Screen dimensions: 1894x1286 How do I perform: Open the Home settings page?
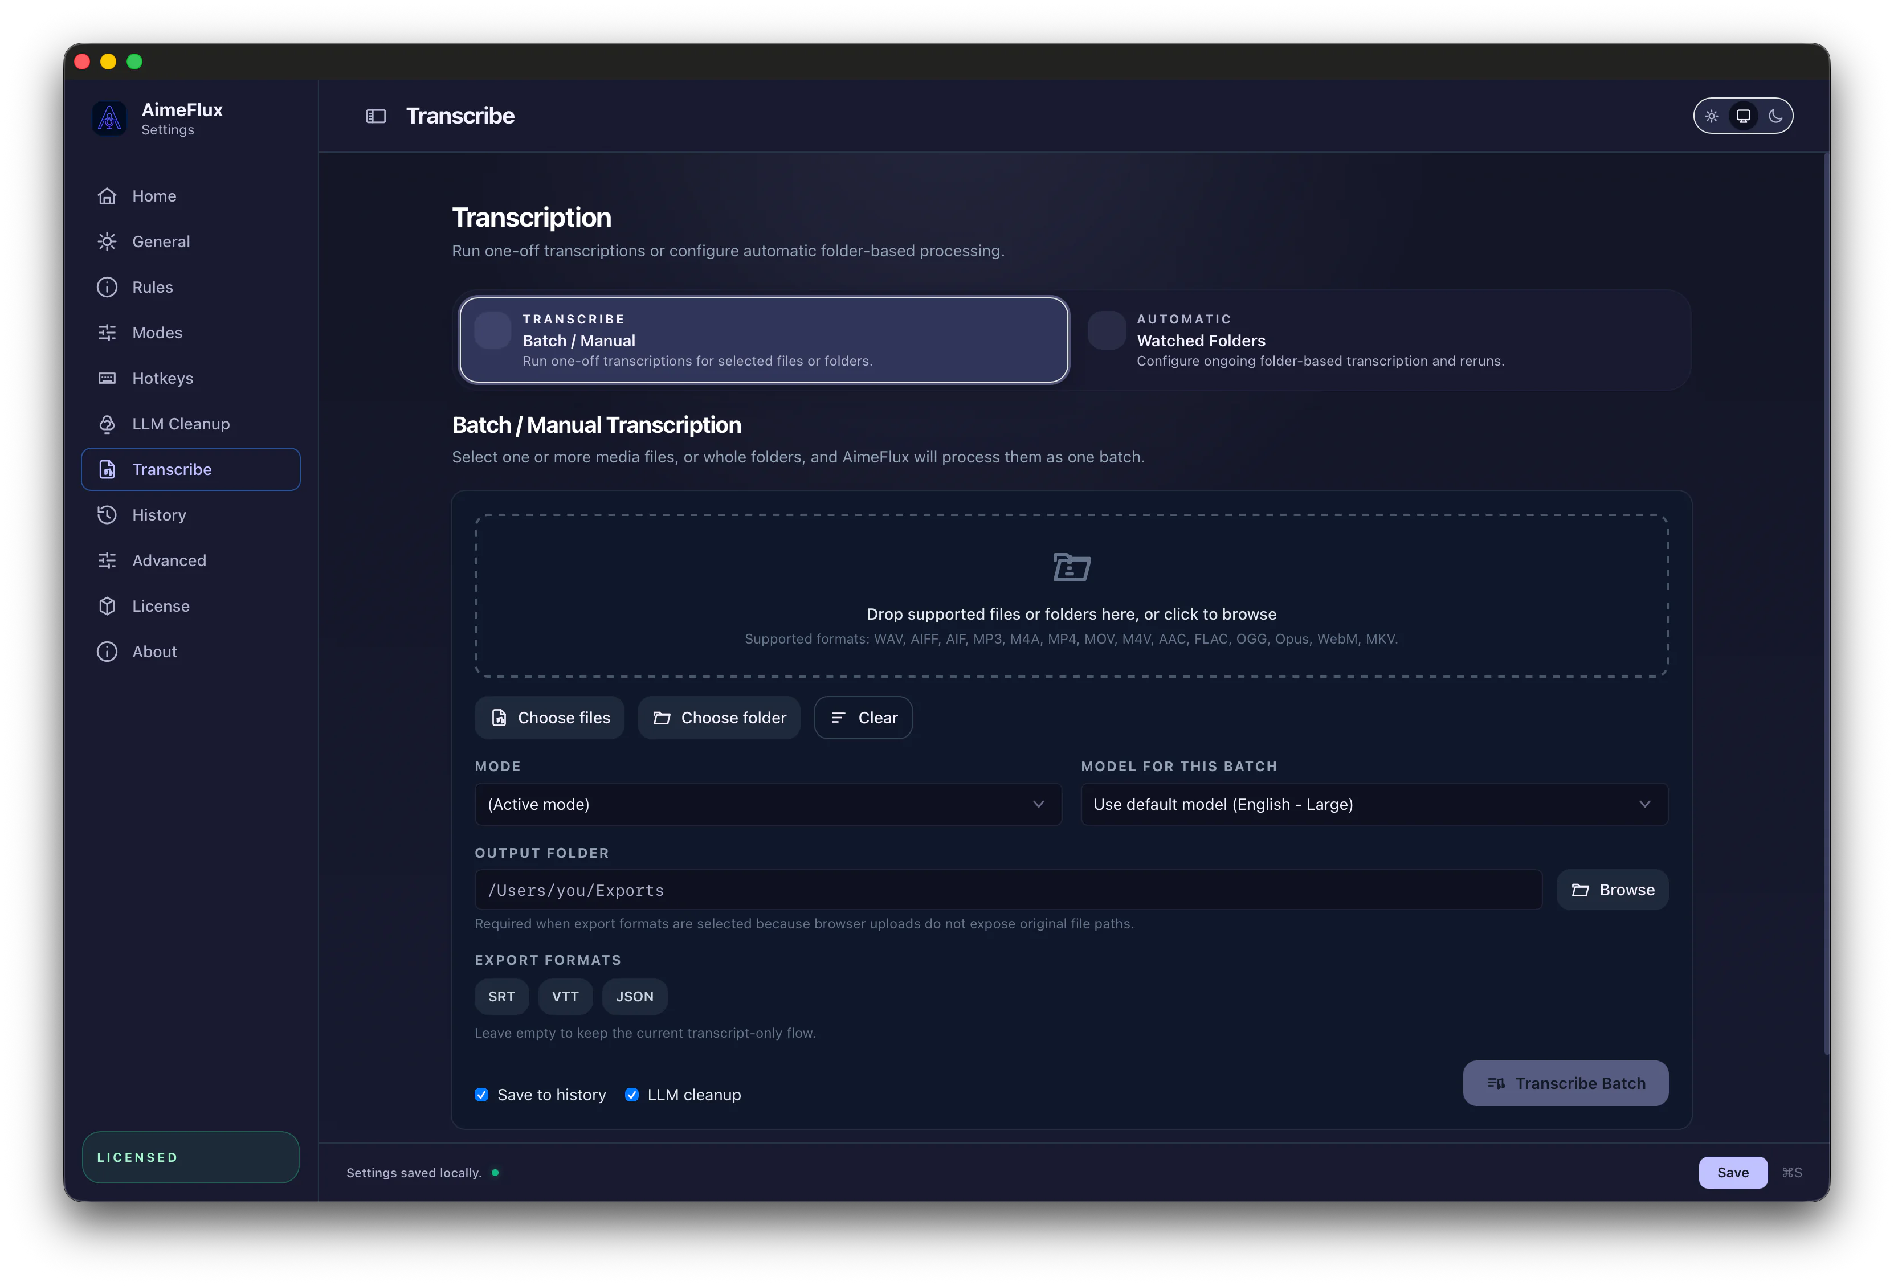tap(191, 196)
